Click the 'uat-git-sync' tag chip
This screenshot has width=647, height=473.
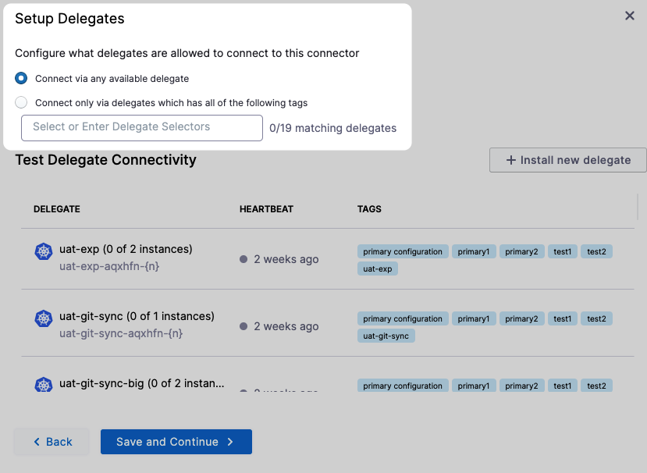point(386,336)
